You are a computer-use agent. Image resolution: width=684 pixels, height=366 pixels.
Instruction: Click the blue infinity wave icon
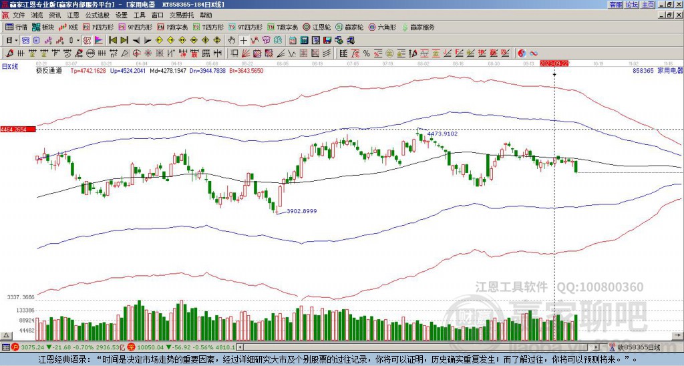pos(534,53)
